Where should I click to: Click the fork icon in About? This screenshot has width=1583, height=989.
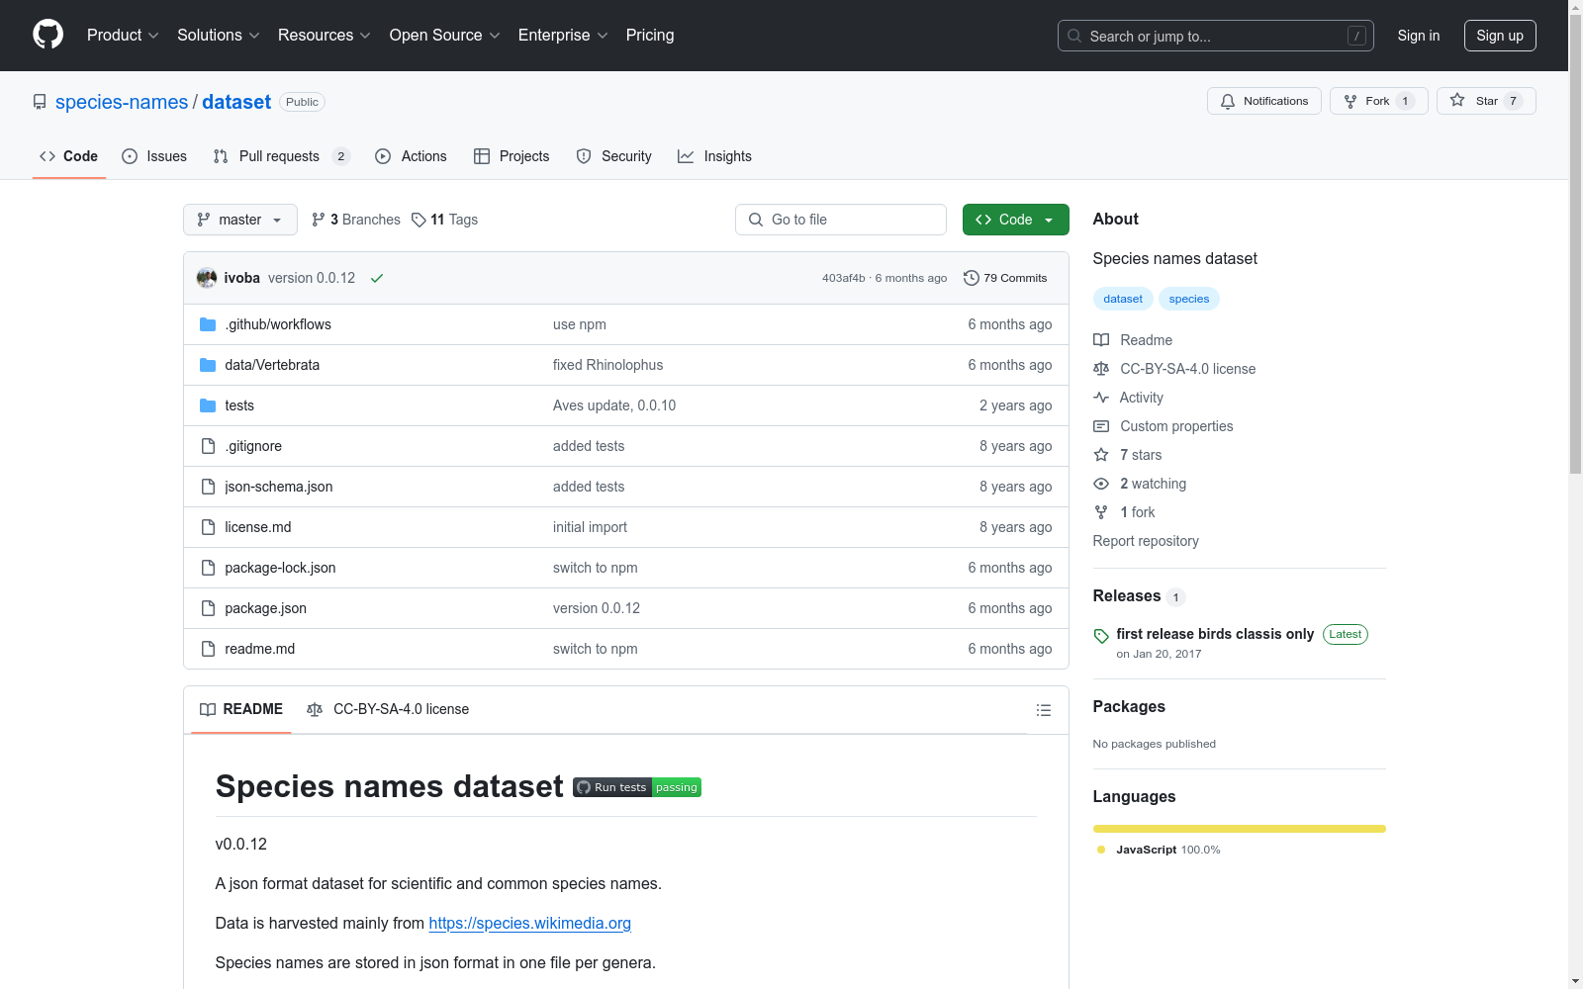[1101, 512]
